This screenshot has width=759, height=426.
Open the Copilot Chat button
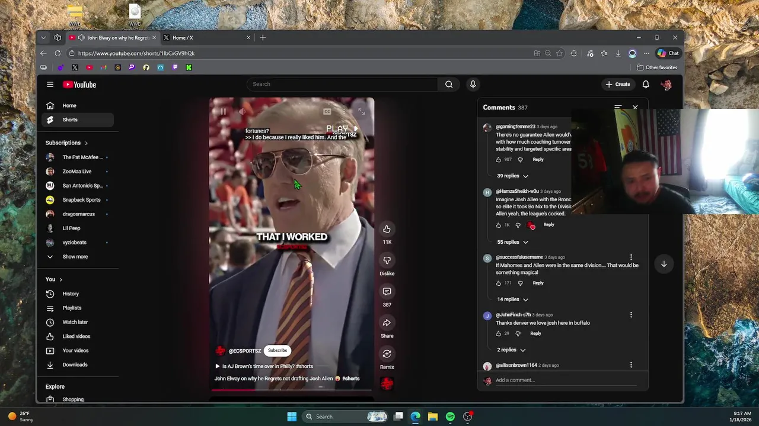click(668, 53)
